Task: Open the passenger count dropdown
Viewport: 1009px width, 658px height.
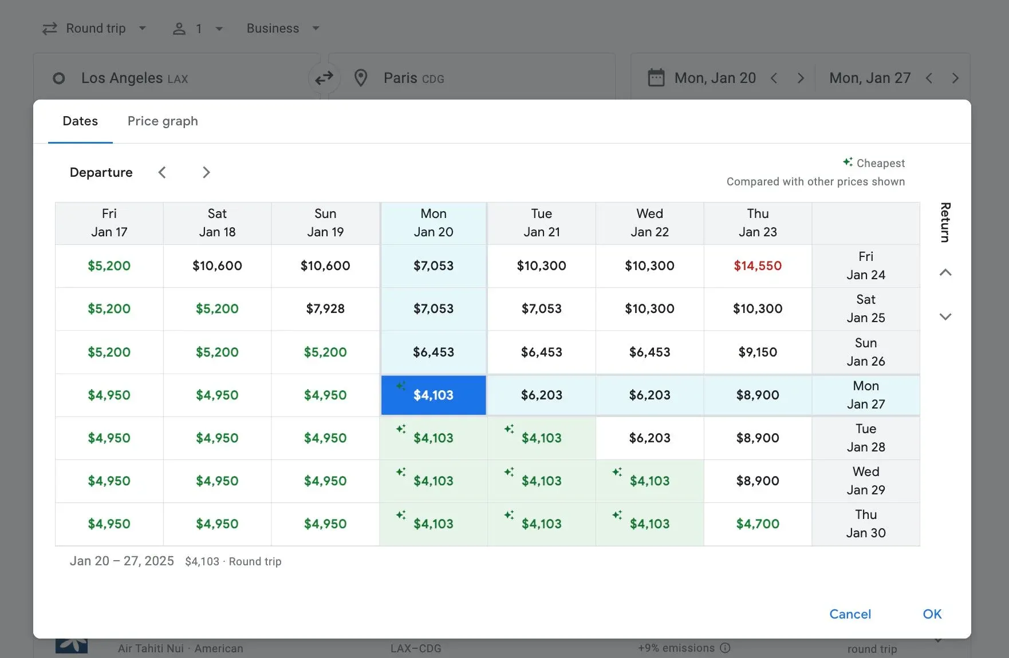Action: (198, 29)
